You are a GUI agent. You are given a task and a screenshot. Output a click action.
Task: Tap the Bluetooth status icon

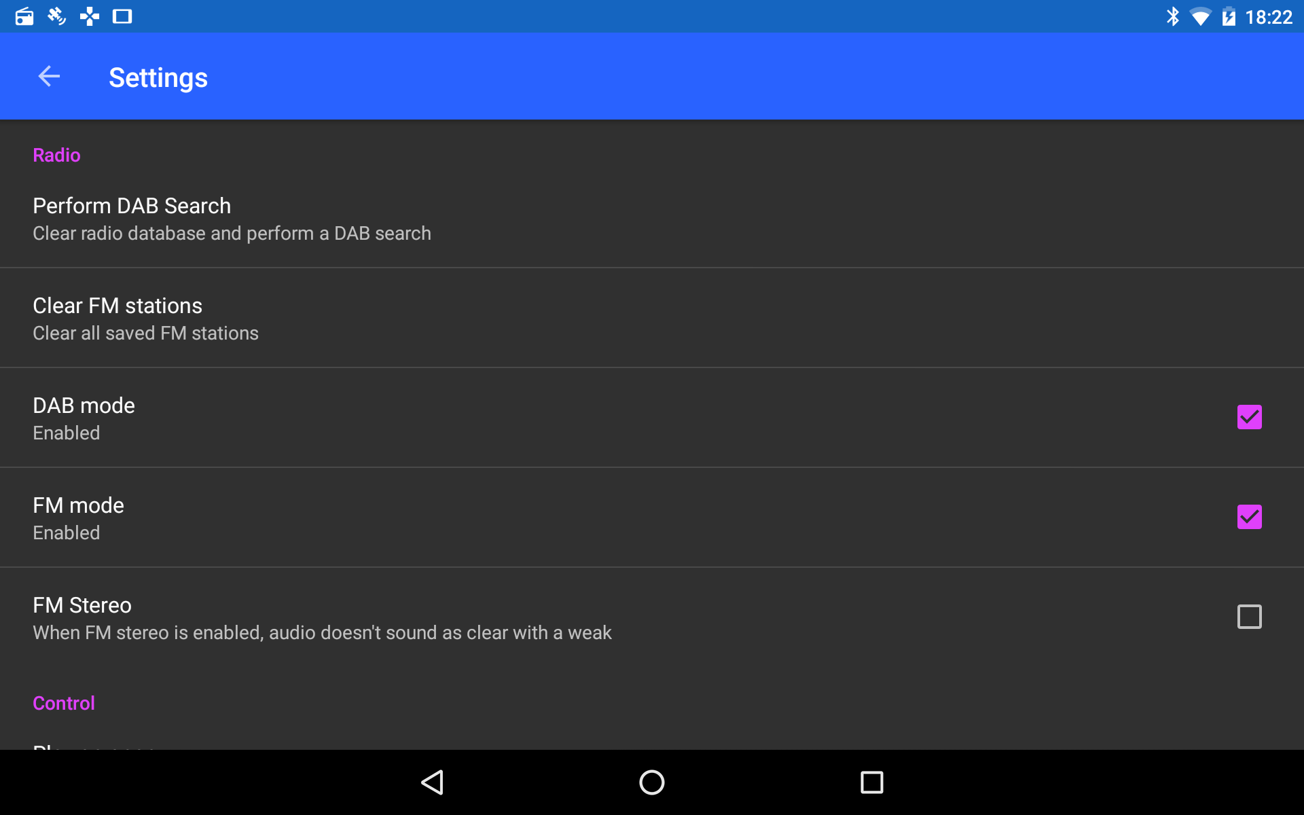click(1172, 16)
